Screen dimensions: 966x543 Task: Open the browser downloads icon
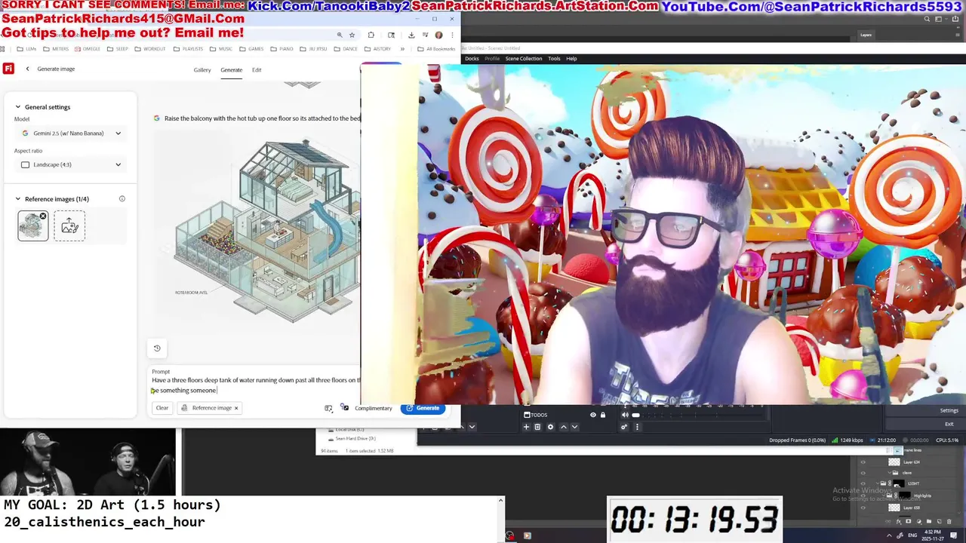[x=411, y=35]
